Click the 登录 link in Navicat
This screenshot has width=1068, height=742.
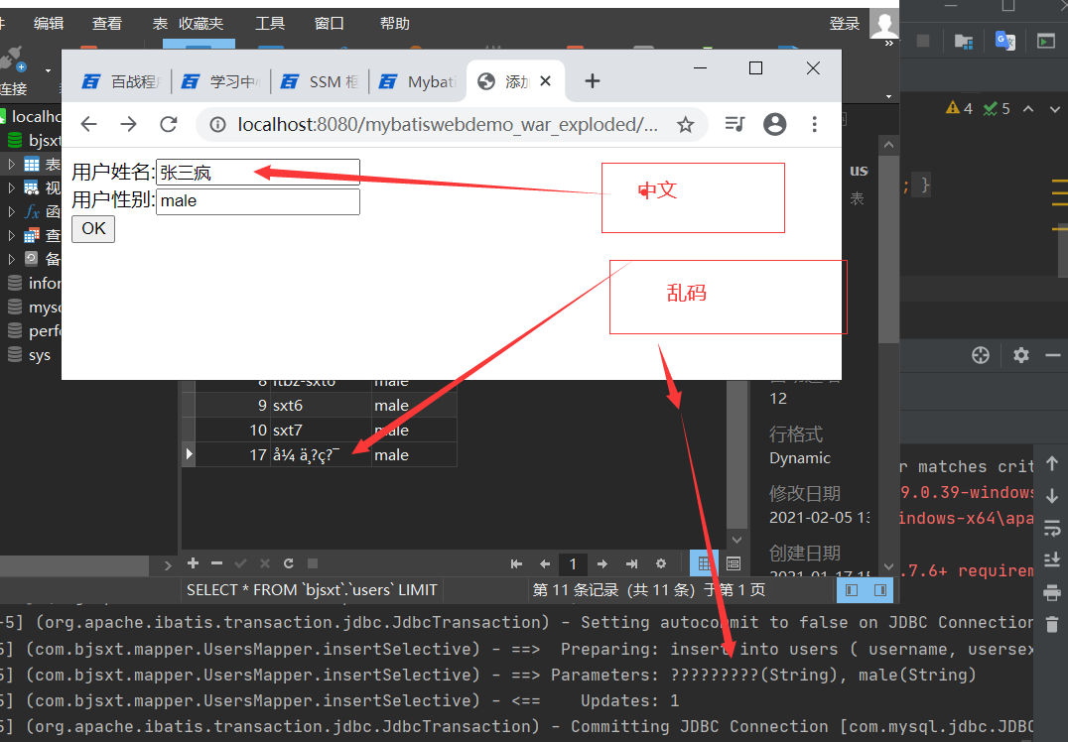coord(844,24)
